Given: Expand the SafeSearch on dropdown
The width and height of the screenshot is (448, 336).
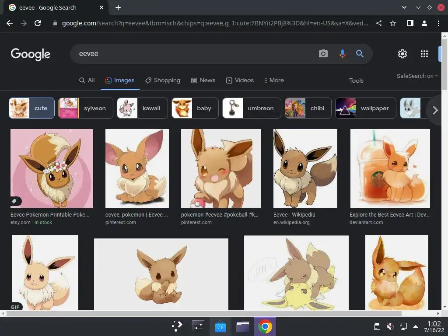Looking at the screenshot, I should click(x=417, y=76).
